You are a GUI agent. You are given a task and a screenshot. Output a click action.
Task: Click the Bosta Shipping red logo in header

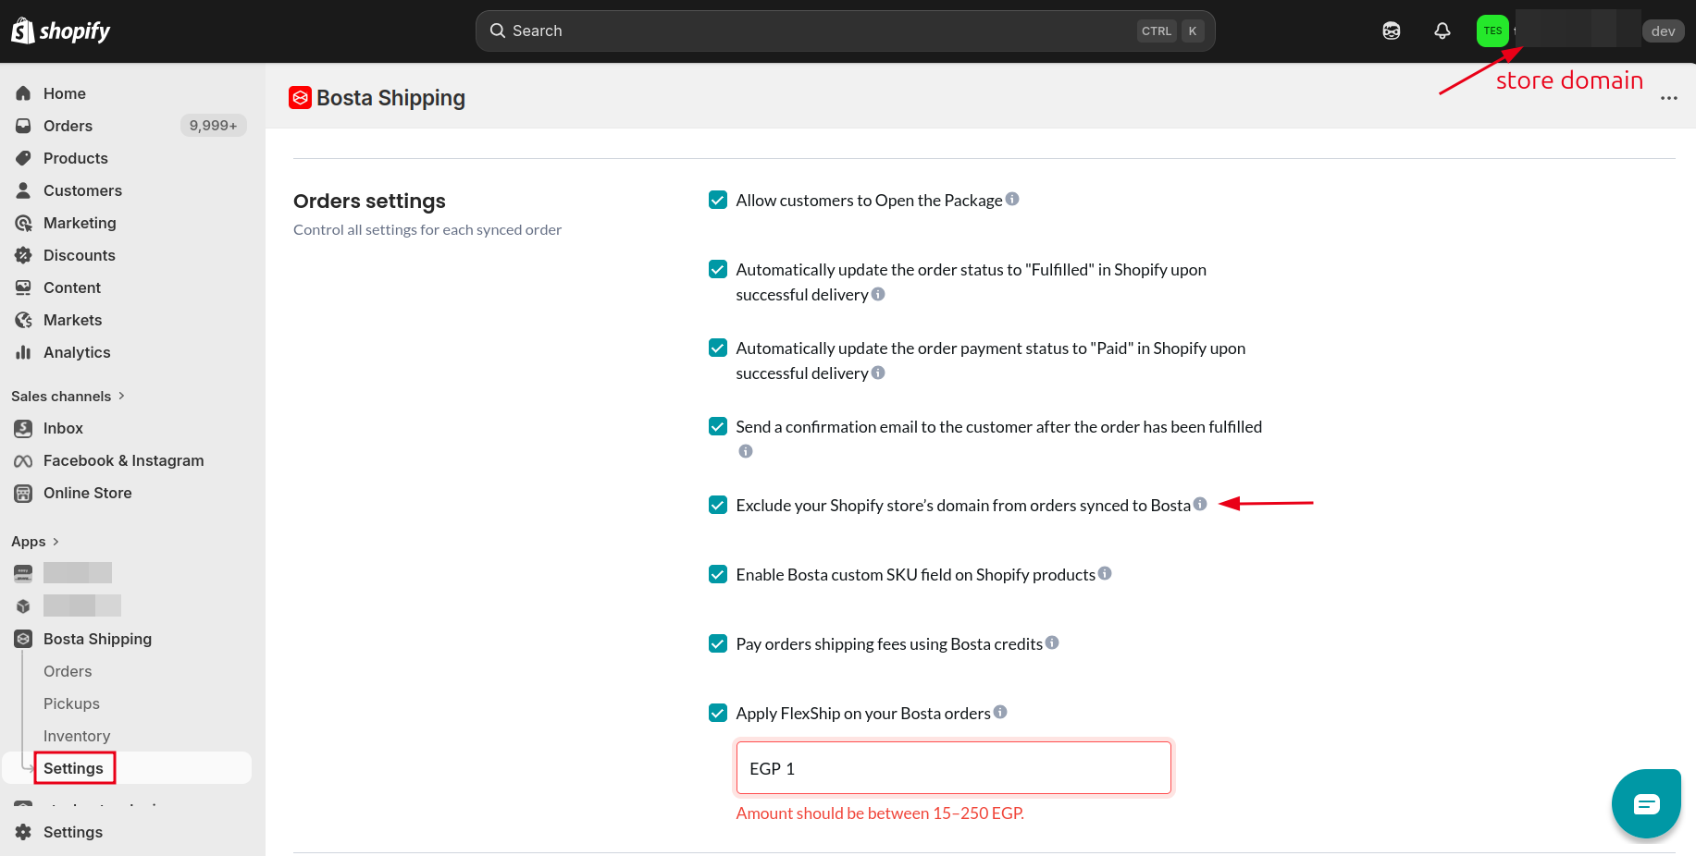(300, 97)
